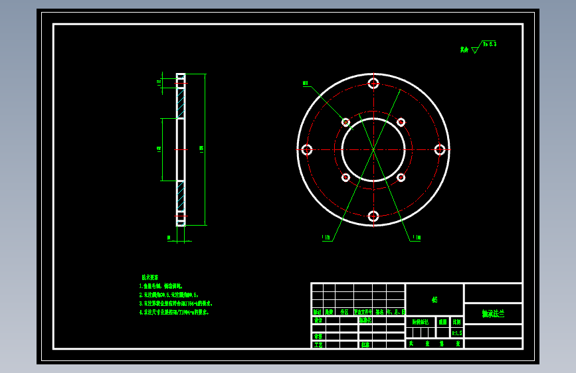This screenshot has height=373, width=576.
Task: Select the right bolt hole on flange
Action: (440, 150)
